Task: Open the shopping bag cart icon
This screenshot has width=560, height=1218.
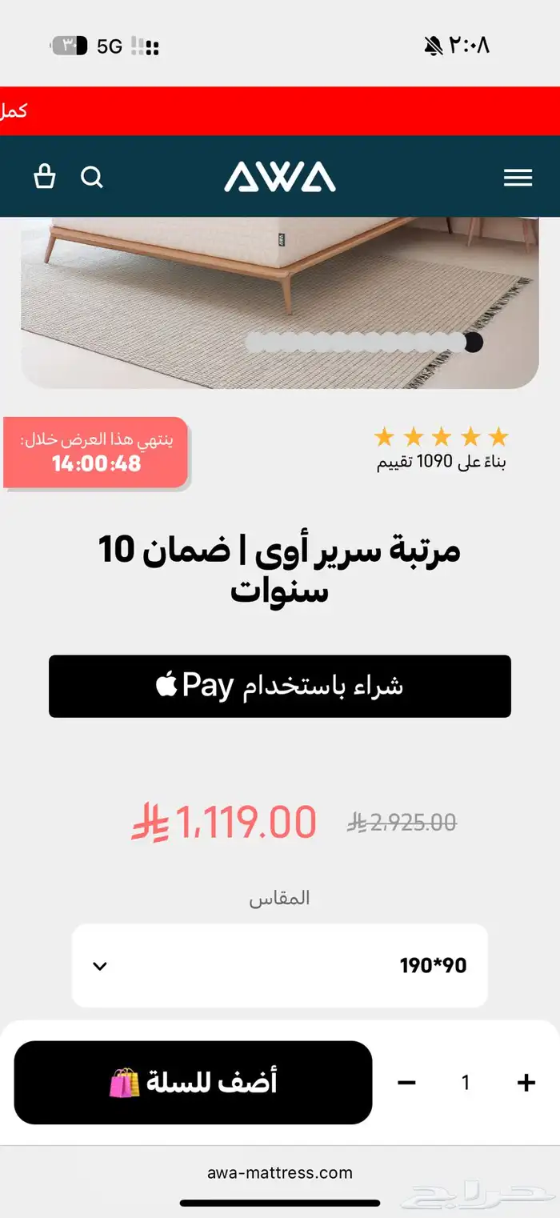Action: click(x=45, y=177)
